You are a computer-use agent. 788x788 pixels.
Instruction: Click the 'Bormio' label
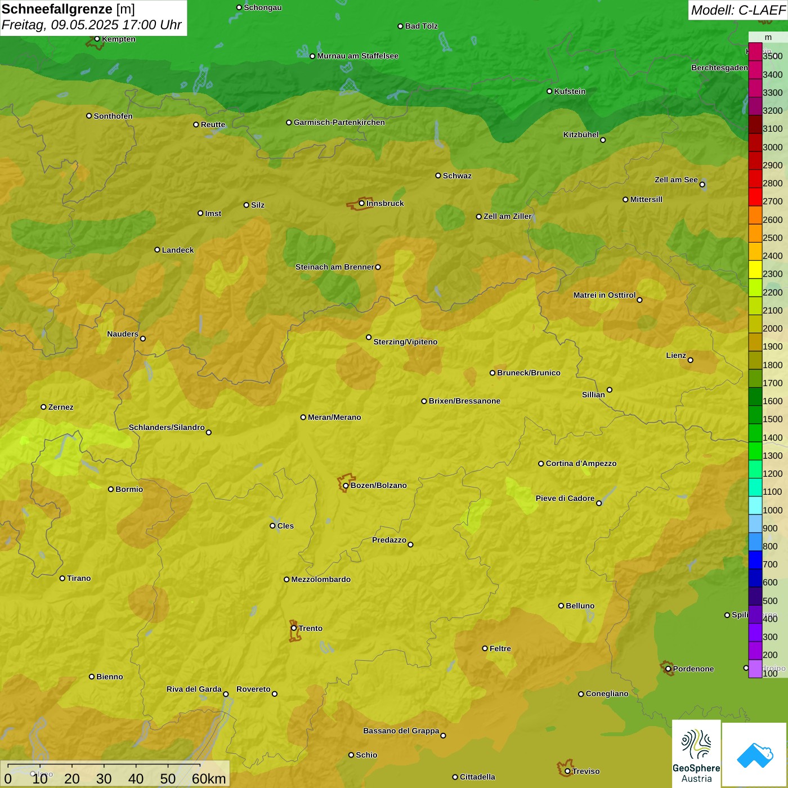(129, 489)
